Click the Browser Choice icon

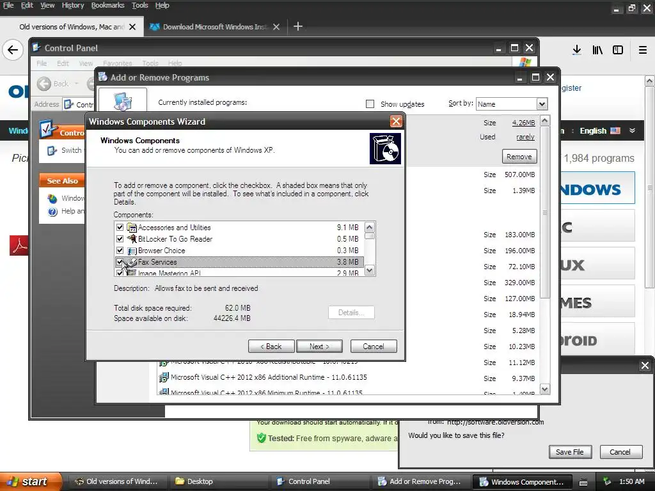(132, 251)
